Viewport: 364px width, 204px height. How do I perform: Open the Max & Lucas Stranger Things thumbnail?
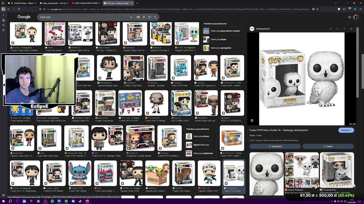[140, 138]
